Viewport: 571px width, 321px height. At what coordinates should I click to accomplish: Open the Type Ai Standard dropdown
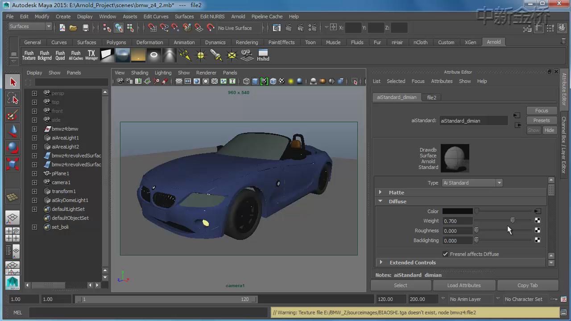pyautogui.click(x=472, y=183)
